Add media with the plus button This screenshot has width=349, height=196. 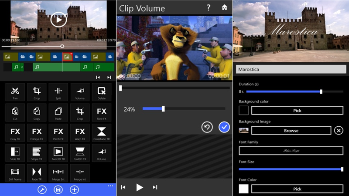tap(74, 190)
